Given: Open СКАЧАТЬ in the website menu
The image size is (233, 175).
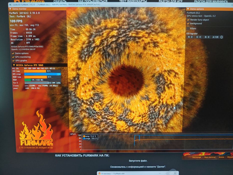Looking at the screenshot, I should click(x=60, y=1).
